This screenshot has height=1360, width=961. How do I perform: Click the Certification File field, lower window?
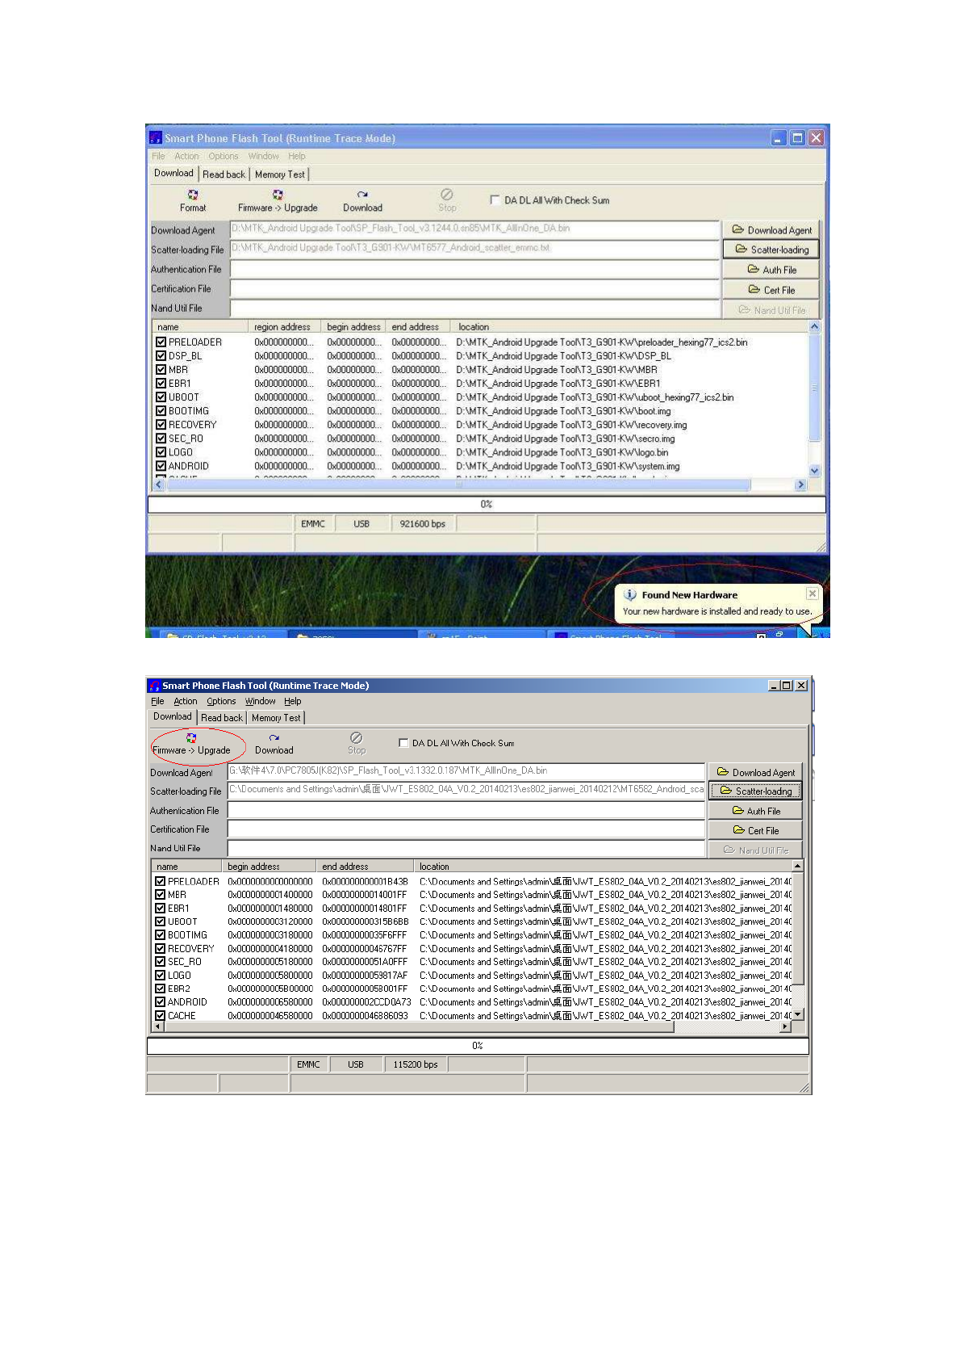click(x=466, y=829)
